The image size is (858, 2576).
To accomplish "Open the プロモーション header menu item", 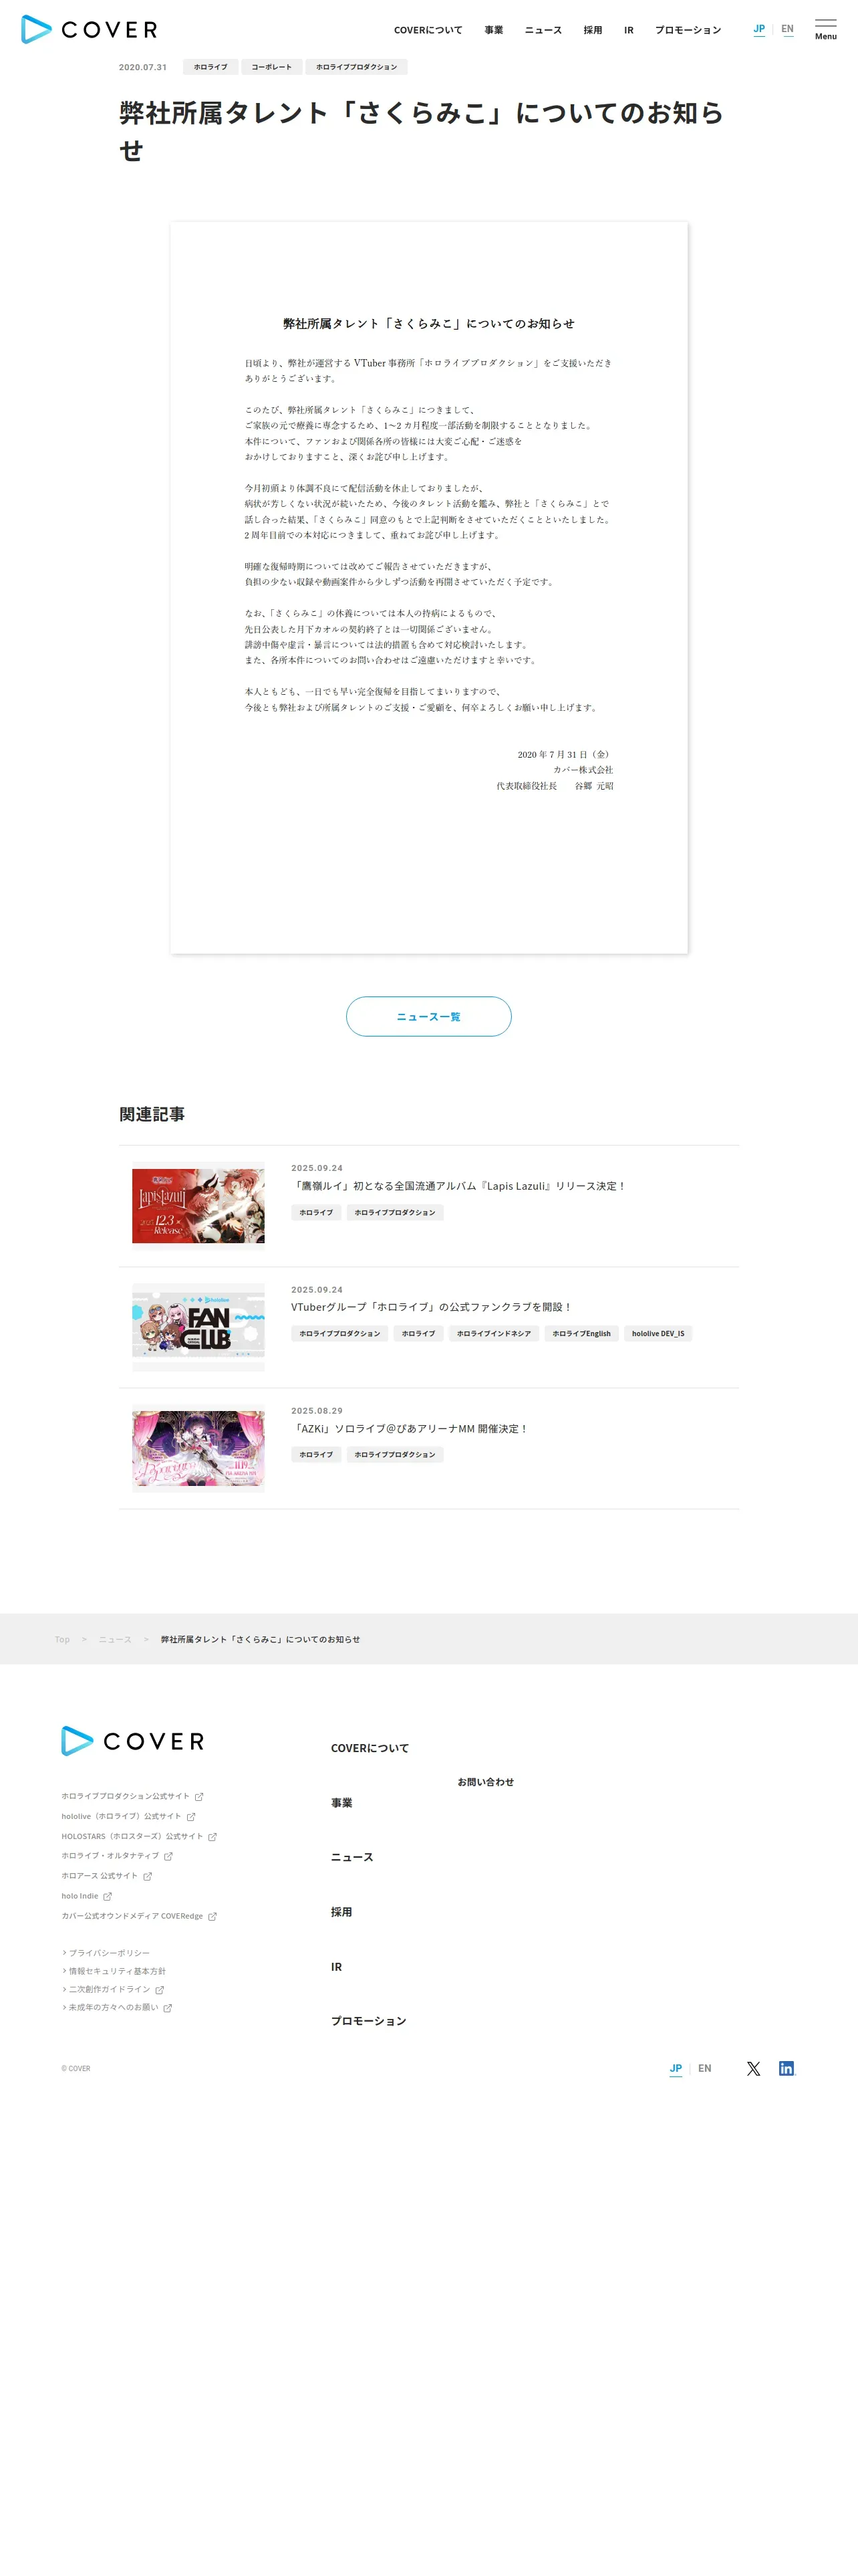I will point(687,30).
